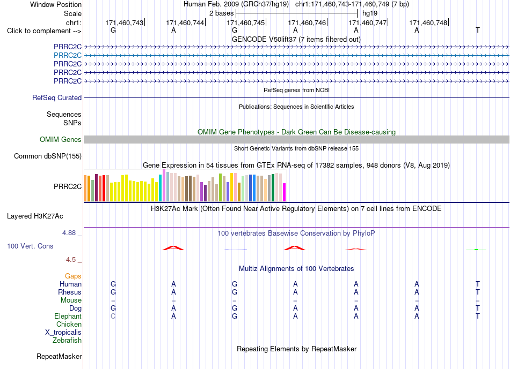Click the 'hg19' label next to scale bar

[370, 13]
